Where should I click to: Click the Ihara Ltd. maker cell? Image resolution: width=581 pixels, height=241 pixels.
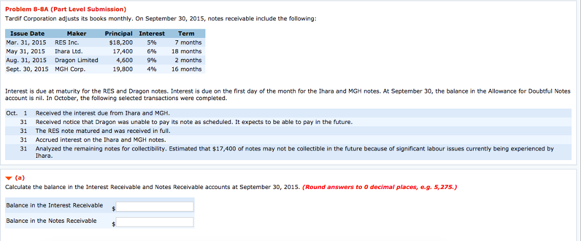coord(69,51)
